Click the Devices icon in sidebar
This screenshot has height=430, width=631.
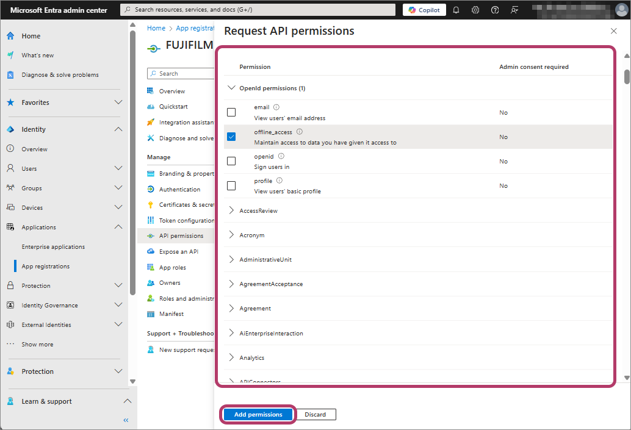10,207
